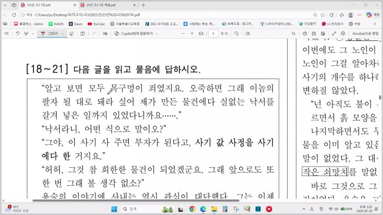Select the Eraser tool in PDF toolbar

click(x=72, y=33)
